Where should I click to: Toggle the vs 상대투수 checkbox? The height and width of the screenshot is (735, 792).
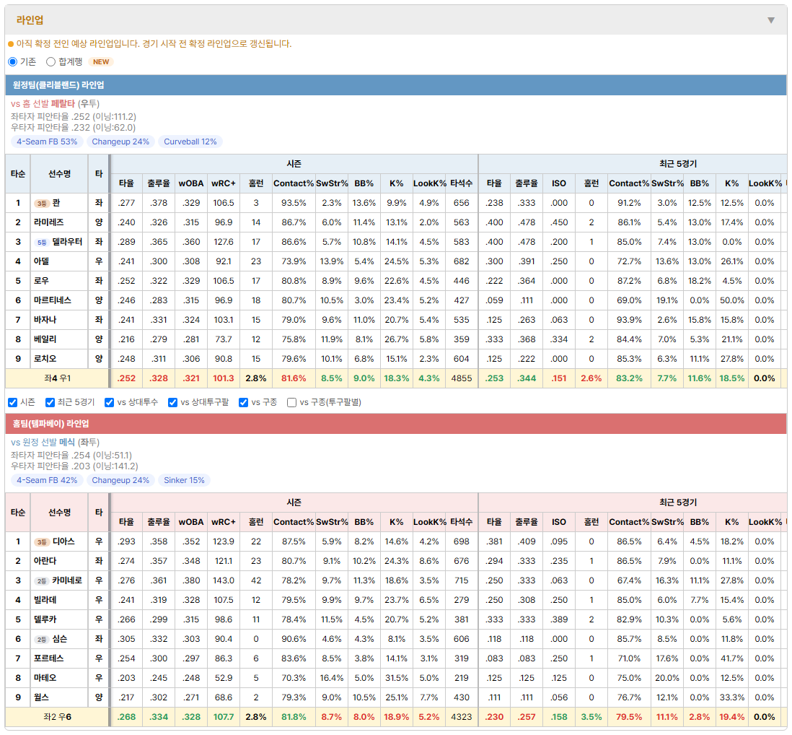click(x=109, y=402)
